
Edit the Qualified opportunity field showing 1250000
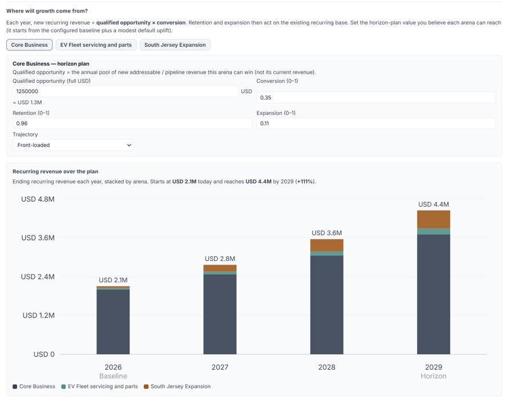pyautogui.click(x=126, y=91)
